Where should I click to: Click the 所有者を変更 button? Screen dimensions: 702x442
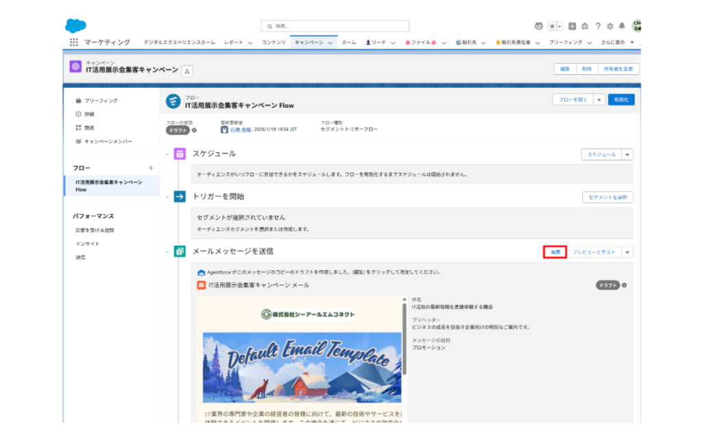click(x=618, y=69)
